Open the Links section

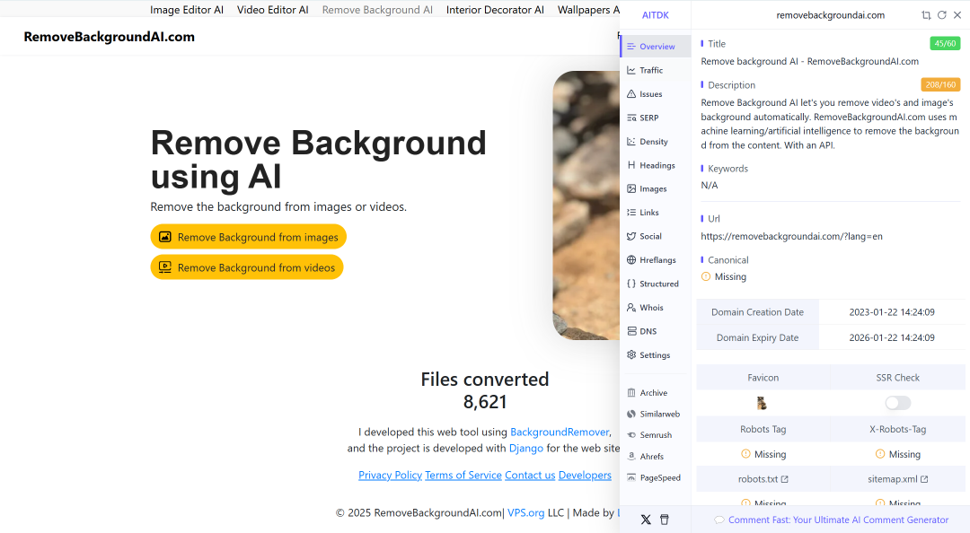point(655,212)
